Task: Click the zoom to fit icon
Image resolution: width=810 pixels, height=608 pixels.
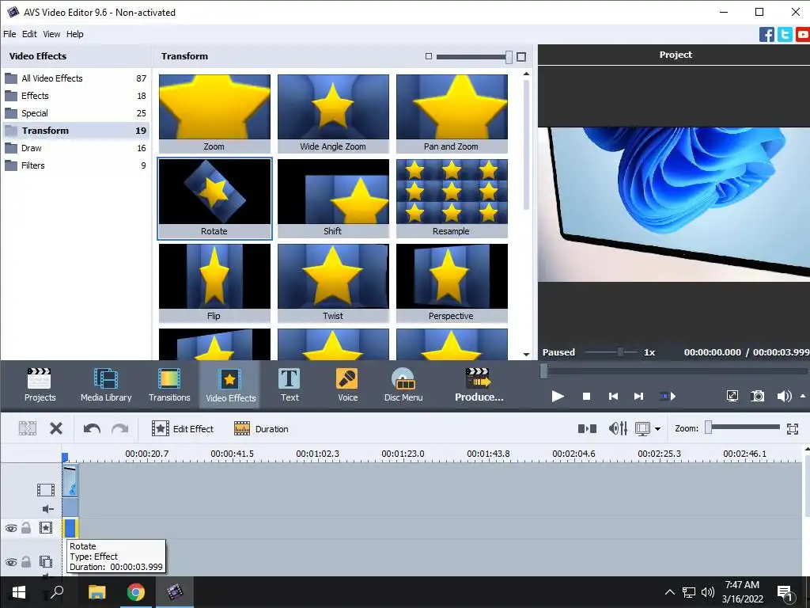Action: pos(793,428)
